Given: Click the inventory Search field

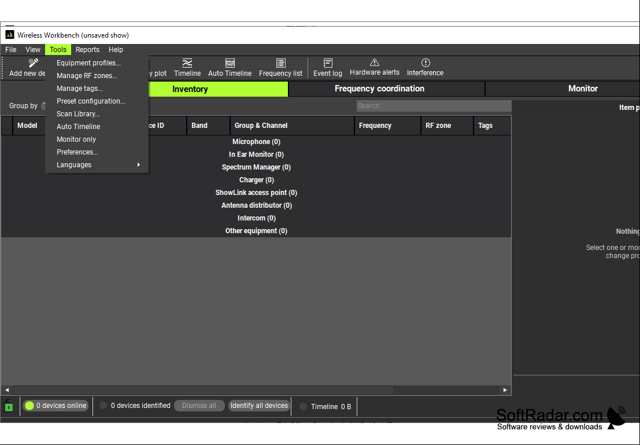Looking at the screenshot, I should tap(434, 106).
